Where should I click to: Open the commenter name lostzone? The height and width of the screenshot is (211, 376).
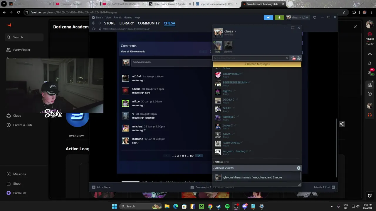click(137, 139)
